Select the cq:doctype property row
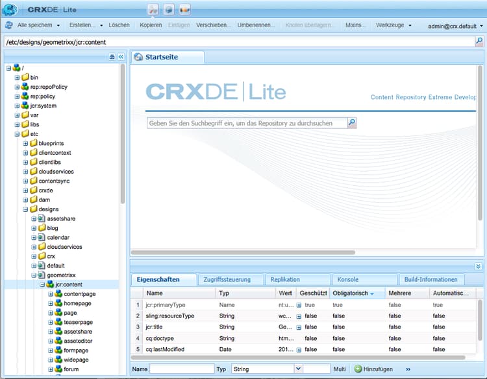 (x=304, y=338)
